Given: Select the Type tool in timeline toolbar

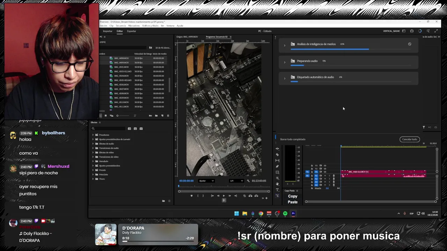Looking at the screenshot, I should [277, 190].
